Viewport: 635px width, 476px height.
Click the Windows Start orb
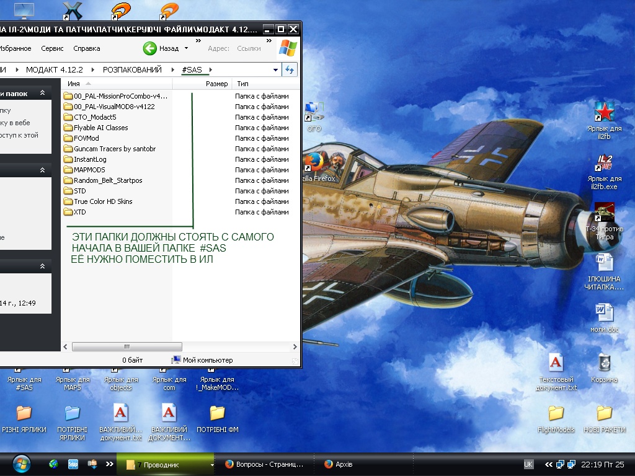[21, 464]
